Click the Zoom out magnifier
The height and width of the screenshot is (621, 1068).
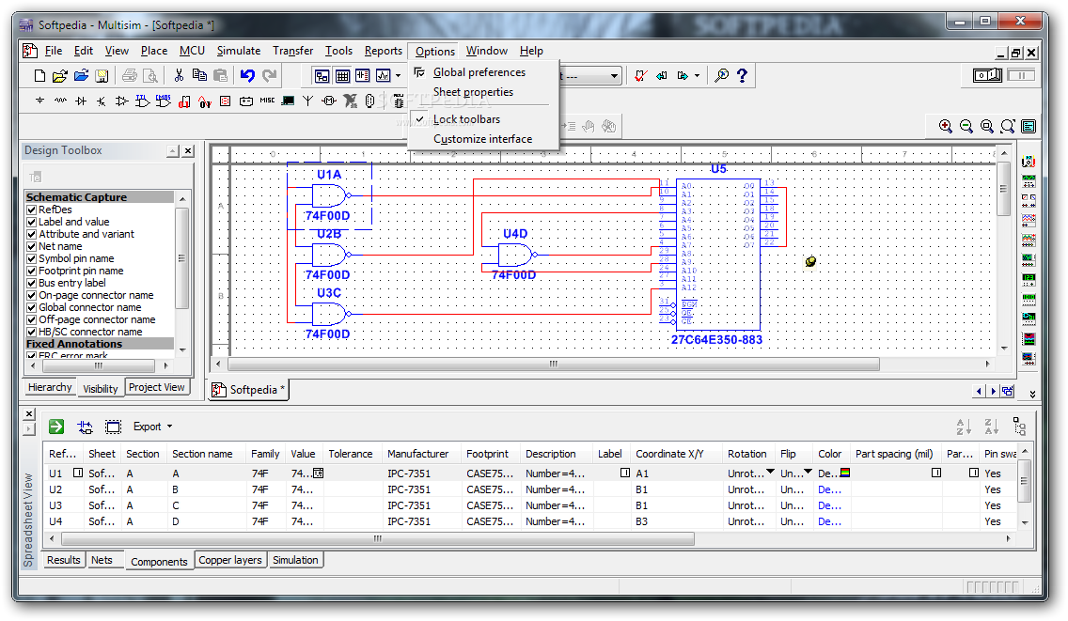(x=966, y=126)
